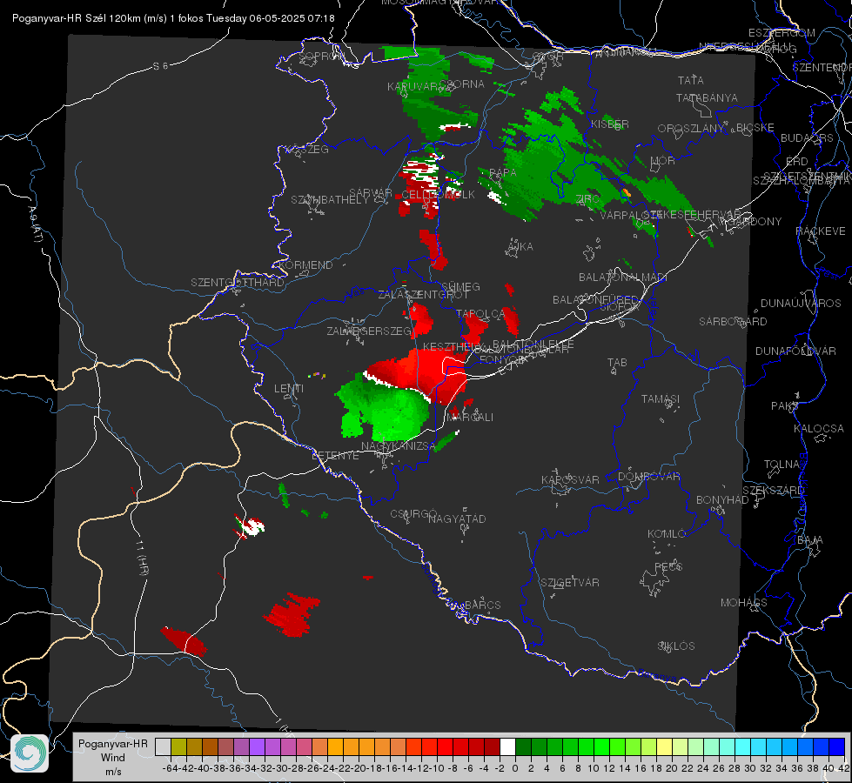Select the SZOMBATHELY label
This screenshot has height=783, width=852.
coord(330,200)
